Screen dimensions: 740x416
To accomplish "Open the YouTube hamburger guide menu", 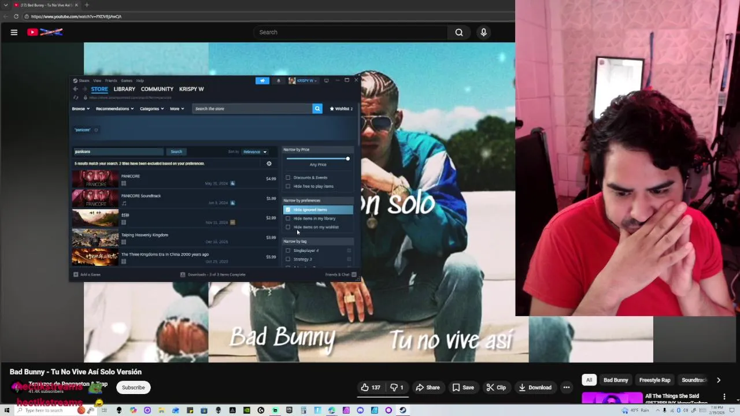I will pyautogui.click(x=14, y=32).
